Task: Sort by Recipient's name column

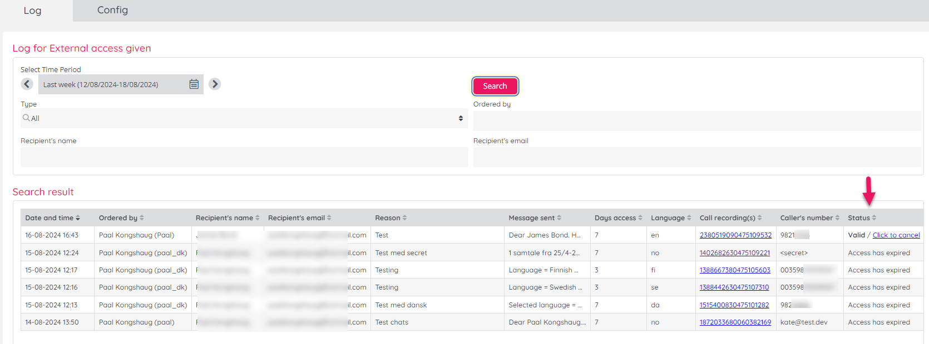Action: (227, 218)
